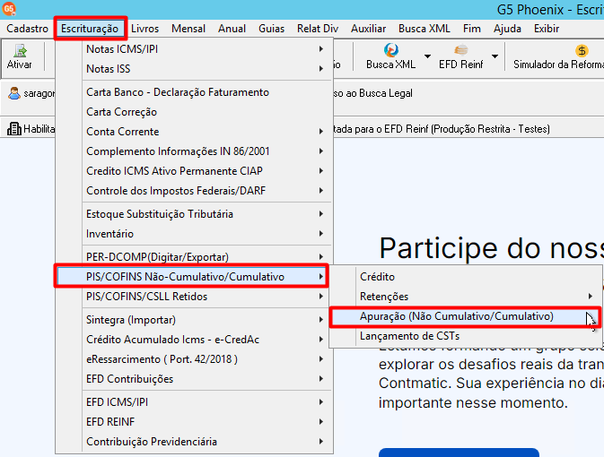604x457 pixels.
Task: Expand EFD Contribuições submenu
Action: tap(193, 379)
